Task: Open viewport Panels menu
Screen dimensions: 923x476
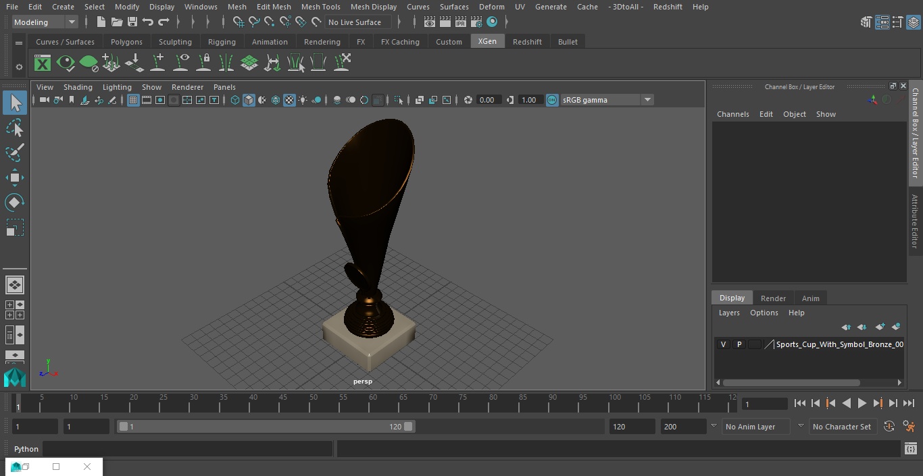Action: [224, 87]
